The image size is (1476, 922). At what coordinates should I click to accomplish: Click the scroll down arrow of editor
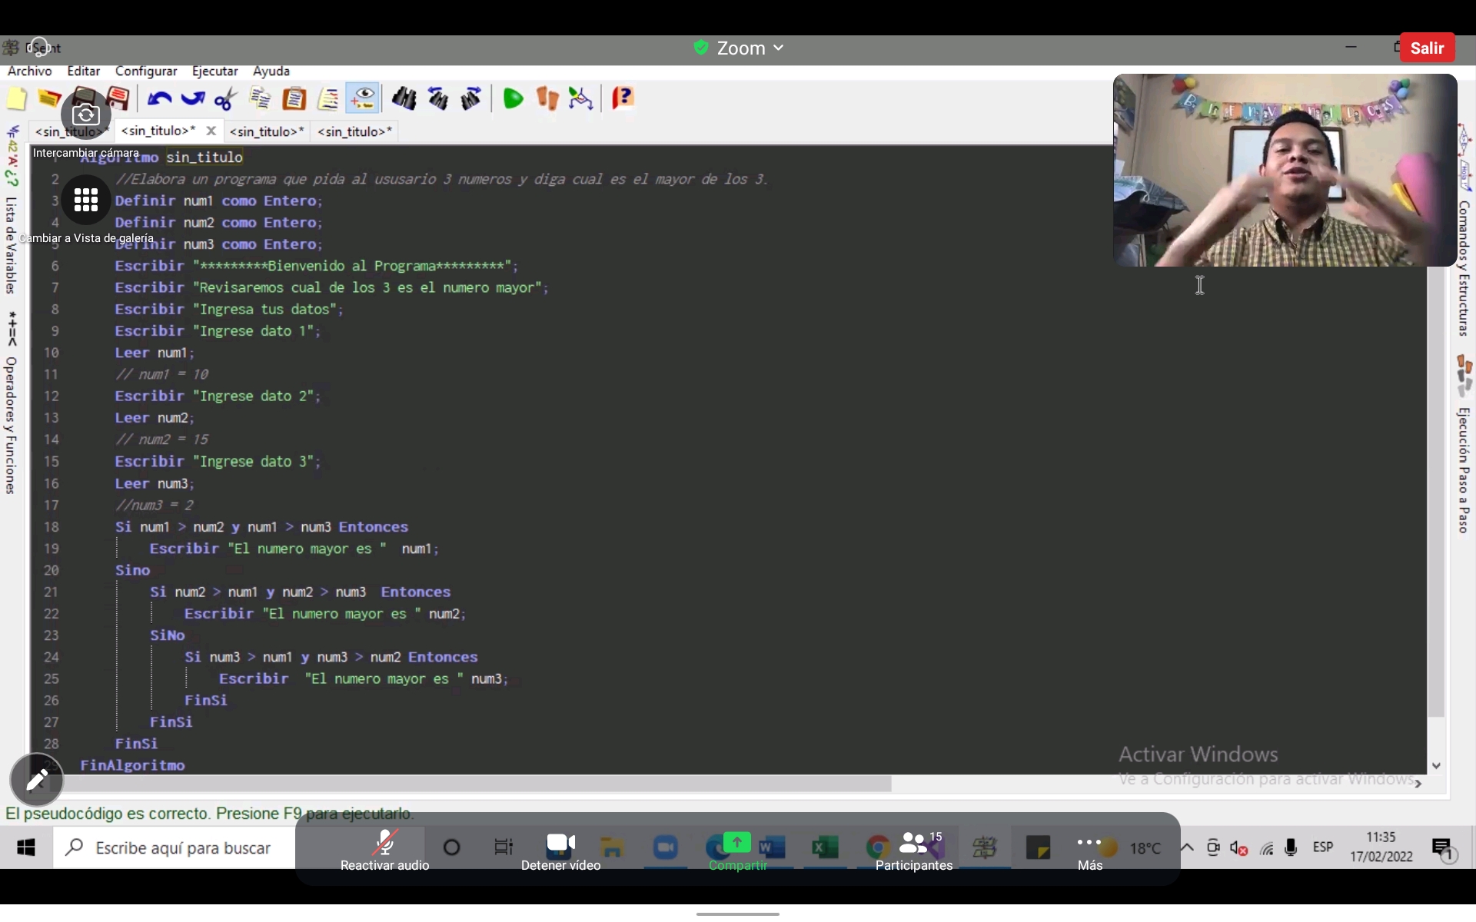(x=1436, y=766)
